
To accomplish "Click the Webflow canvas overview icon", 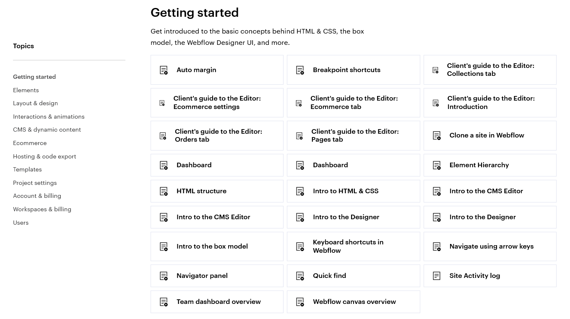I will click(x=300, y=302).
